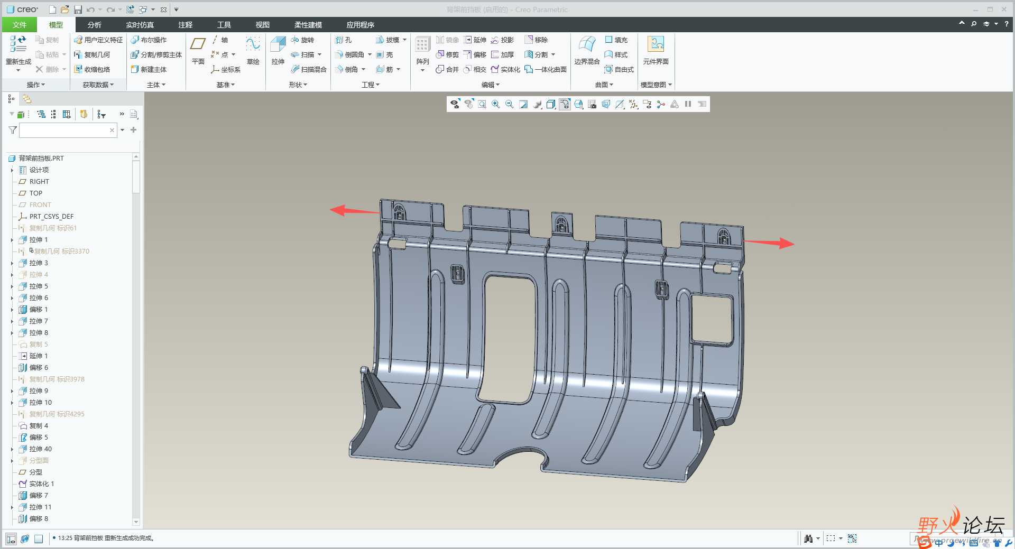
Task: Toggle the pause simulation button
Action: tap(688, 104)
